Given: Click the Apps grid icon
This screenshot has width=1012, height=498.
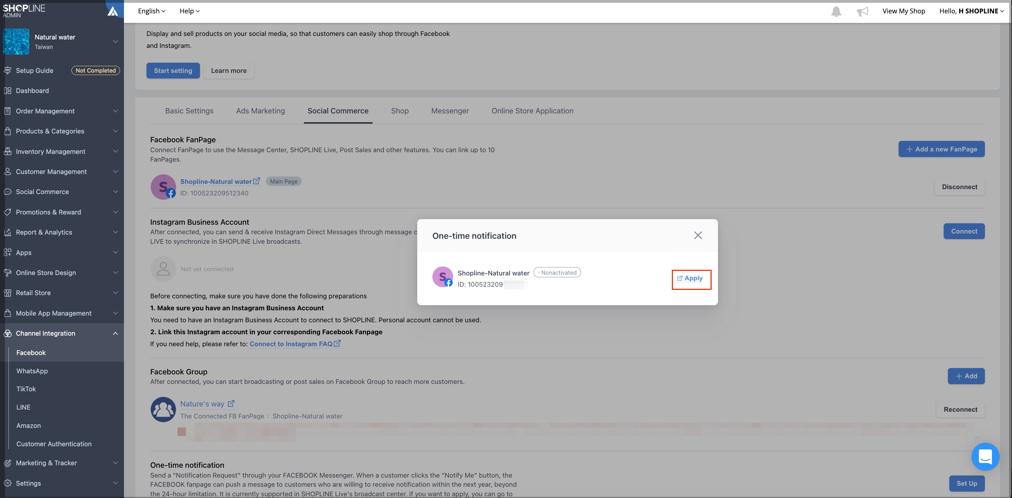Looking at the screenshot, I should click(7, 253).
